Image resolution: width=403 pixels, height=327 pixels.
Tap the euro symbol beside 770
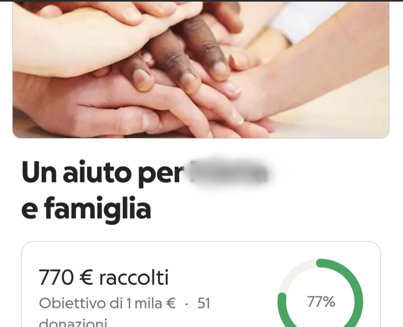coord(86,278)
